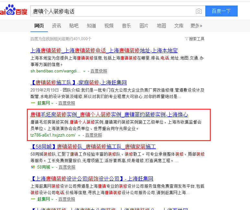Expand arrow next to first 赶集网 source
The width and height of the screenshot is (250, 210).
[x=52, y=104]
